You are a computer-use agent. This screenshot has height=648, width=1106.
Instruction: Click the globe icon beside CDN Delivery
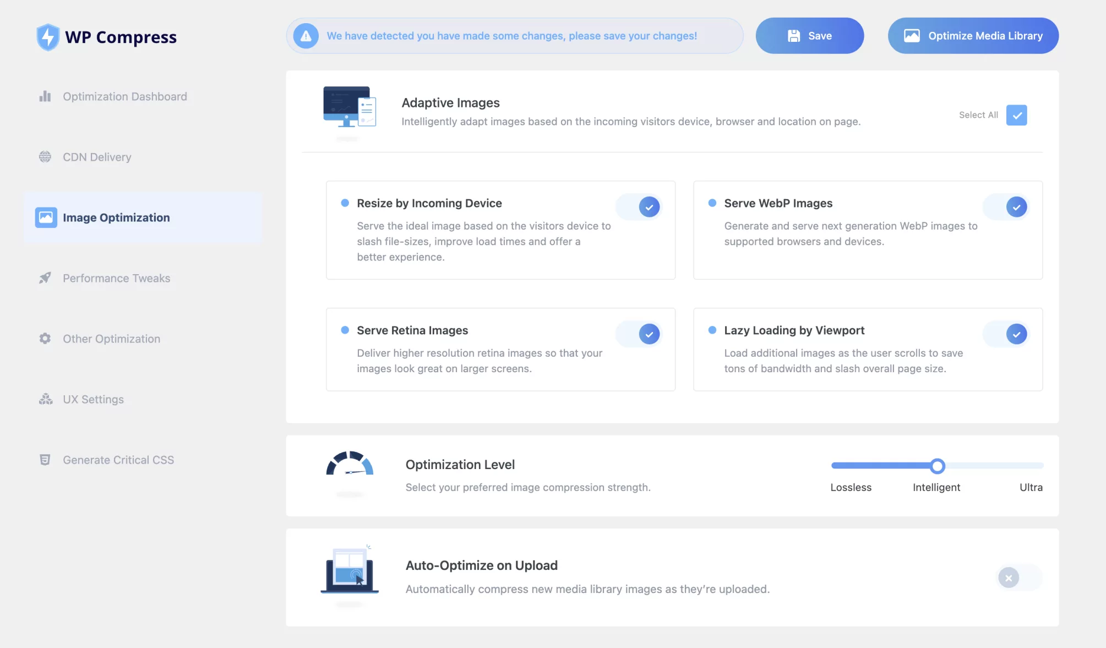coord(45,157)
